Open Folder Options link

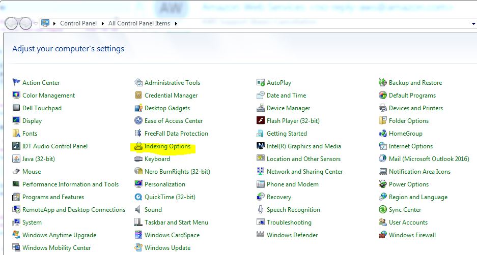pyautogui.click(x=409, y=121)
